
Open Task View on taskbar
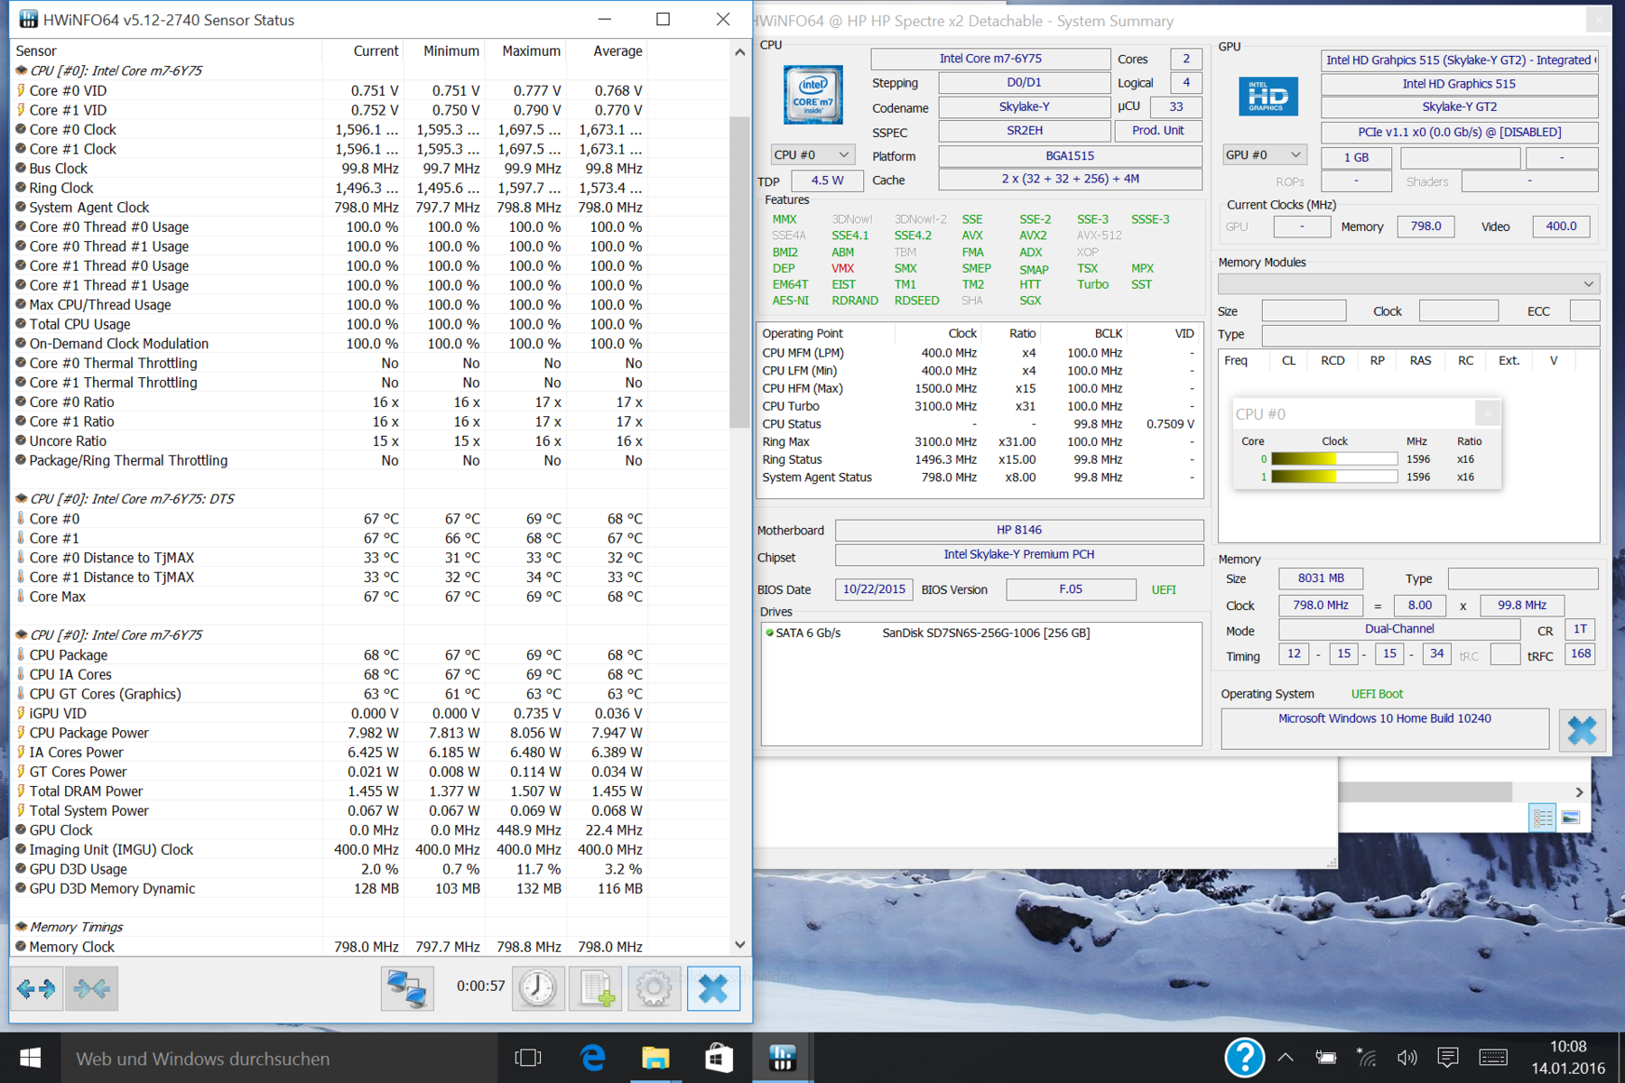(528, 1058)
